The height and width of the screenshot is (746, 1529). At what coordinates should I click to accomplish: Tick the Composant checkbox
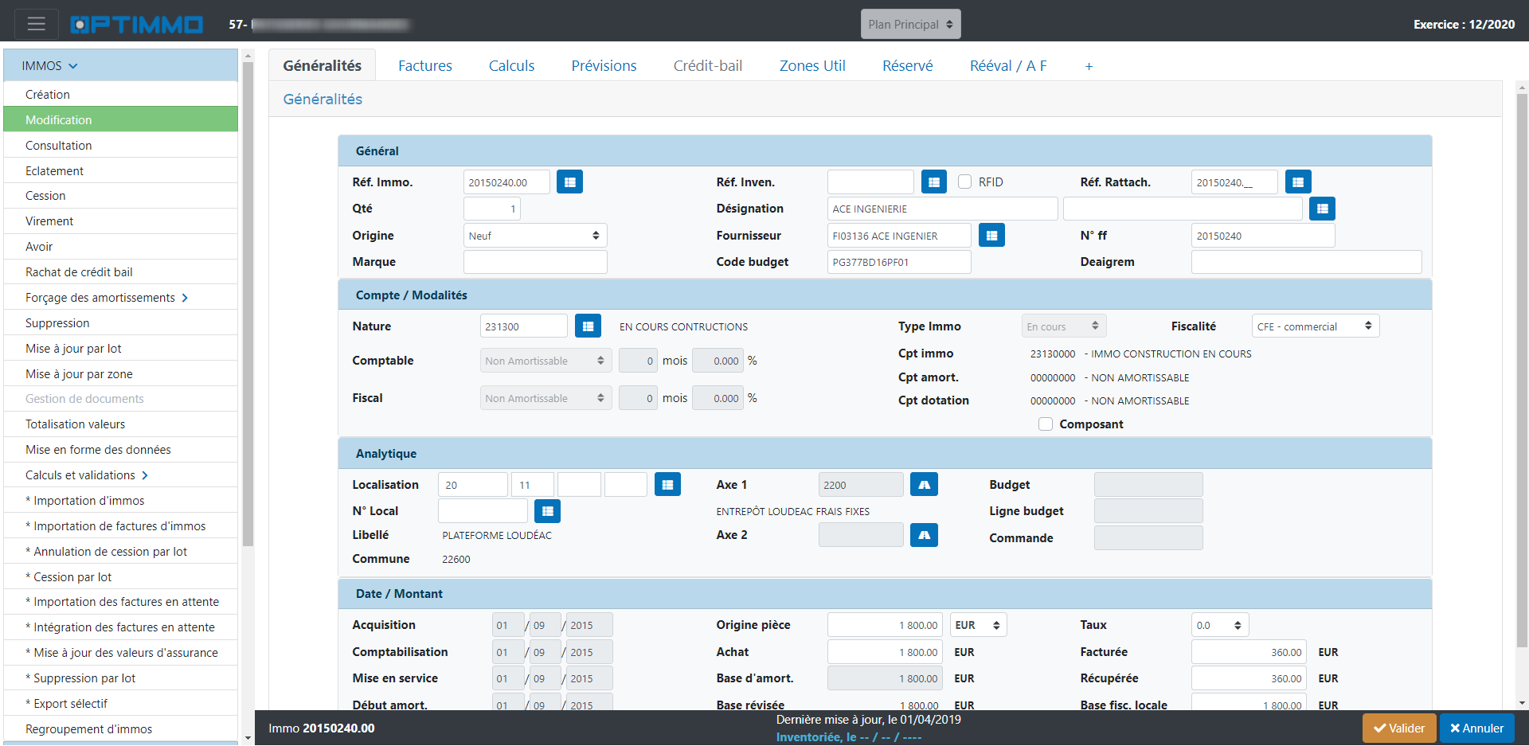[1046, 424]
